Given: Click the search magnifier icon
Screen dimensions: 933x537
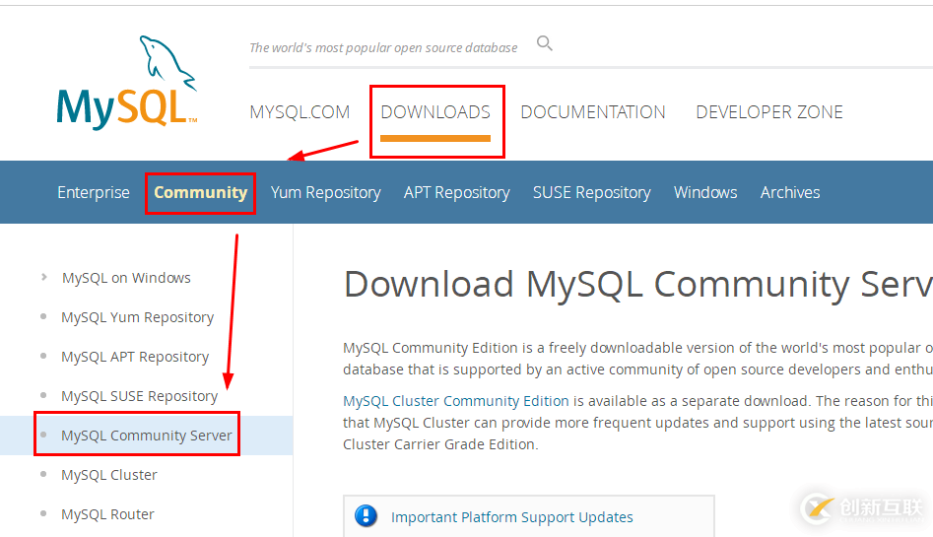Looking at the screenshot, I should point(545,43).
